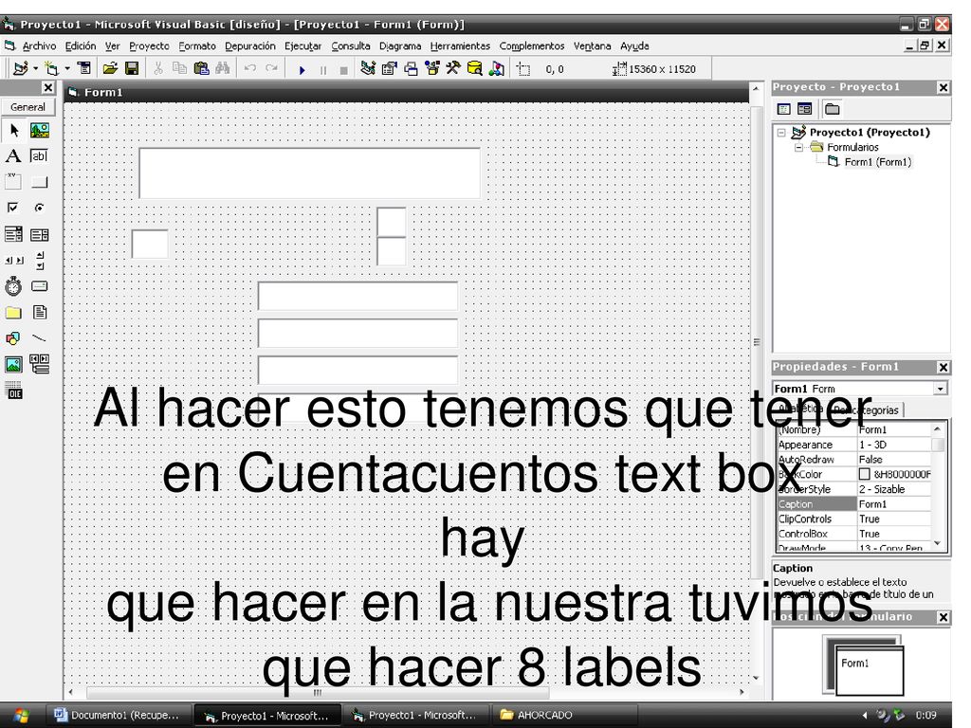Select the ListBox control tool
971x728 pixels.
tap(40, 234)
